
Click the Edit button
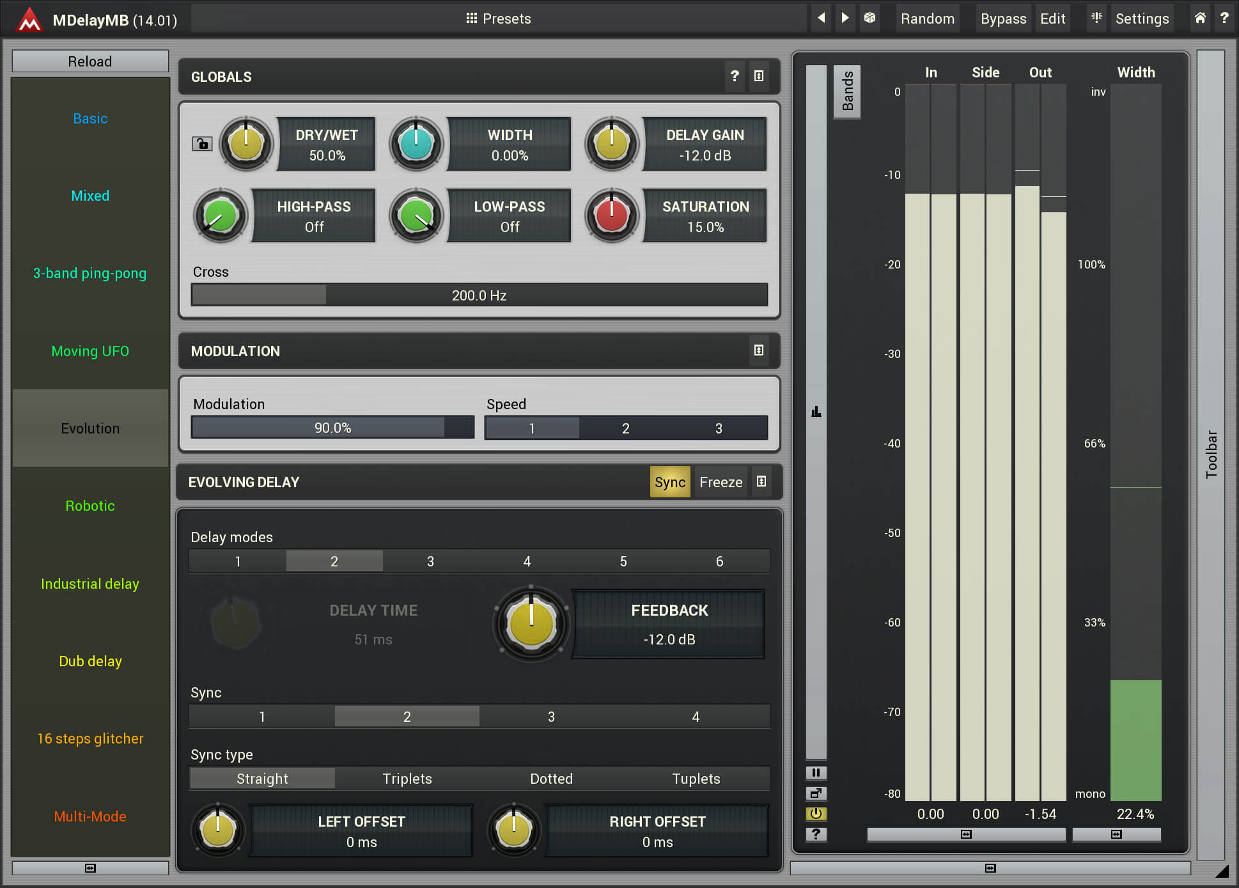point(1052,19)
